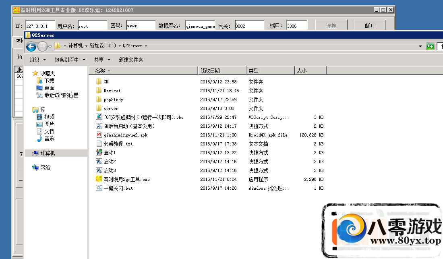443x259 pixels.
Task: Sort by 修改日期 column header
Action: [222, 70]
